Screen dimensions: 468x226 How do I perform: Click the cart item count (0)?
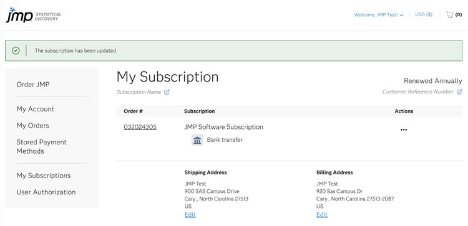click(x=459, y=14)
